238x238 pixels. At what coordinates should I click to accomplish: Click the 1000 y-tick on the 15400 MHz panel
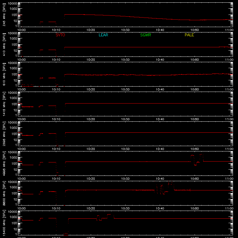click(13, 217)
